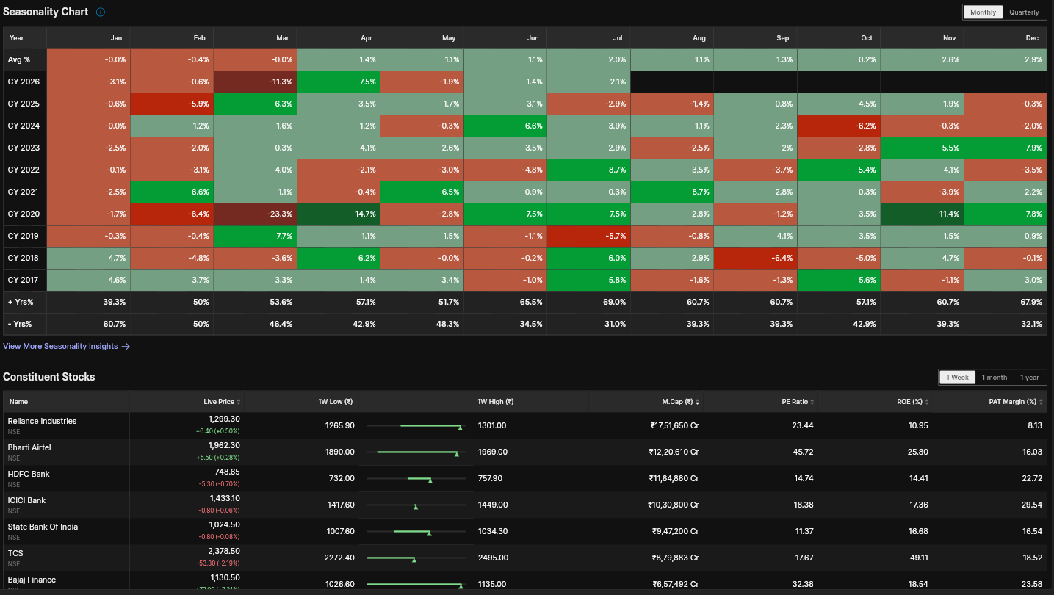
Task: Sort by M.Cap arrows icon
Action: (697, 402)
